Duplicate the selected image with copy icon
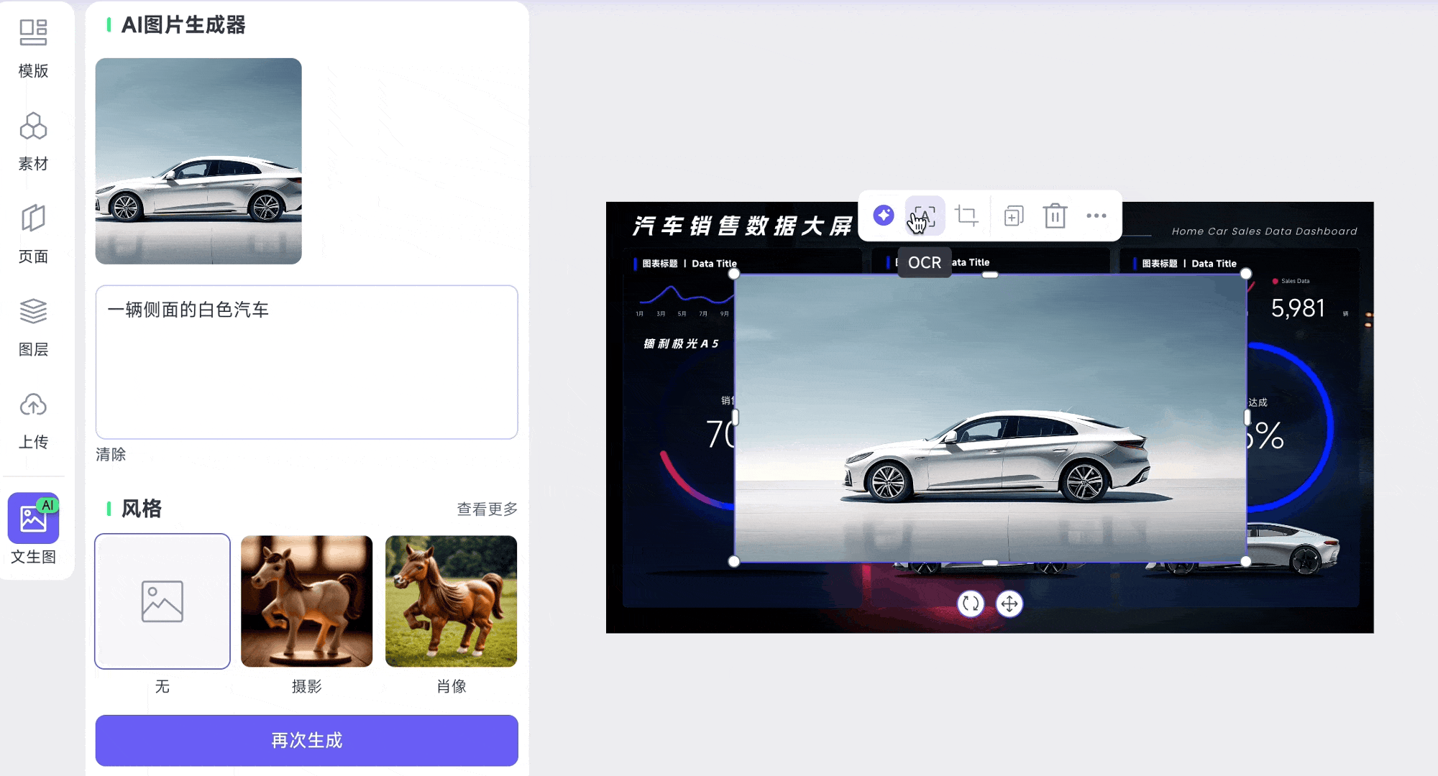Screen dimensions: 1438x776 [x=1013, y=216]
